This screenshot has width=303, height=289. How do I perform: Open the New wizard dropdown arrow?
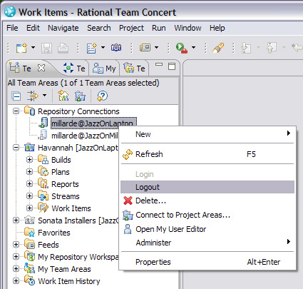33,47
